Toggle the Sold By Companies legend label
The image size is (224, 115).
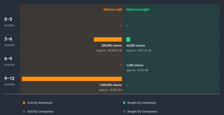(x=40, y=111)
